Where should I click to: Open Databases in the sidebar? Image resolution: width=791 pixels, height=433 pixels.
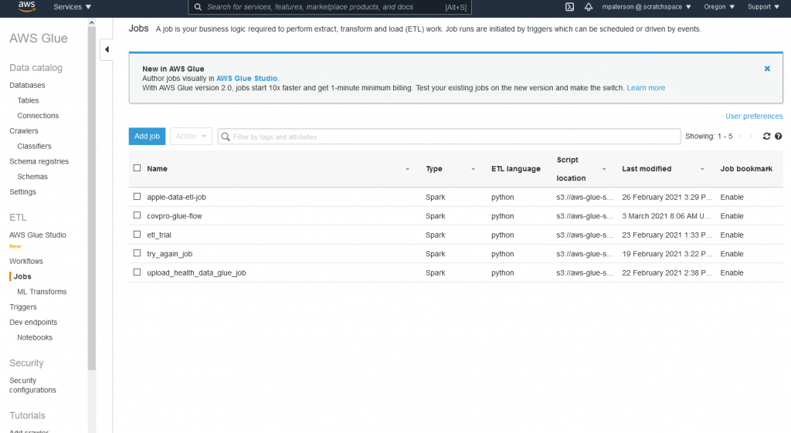27,85
